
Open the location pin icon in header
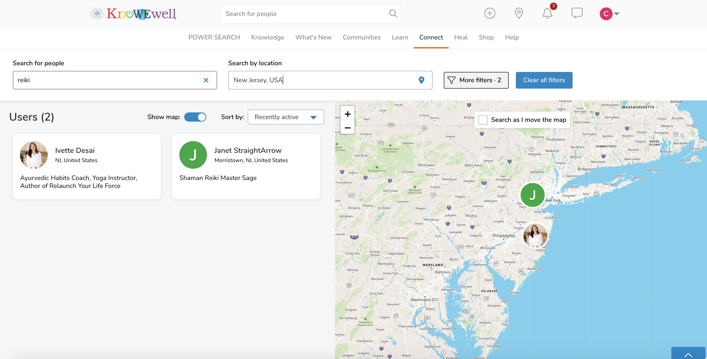(x=518, y=13)
